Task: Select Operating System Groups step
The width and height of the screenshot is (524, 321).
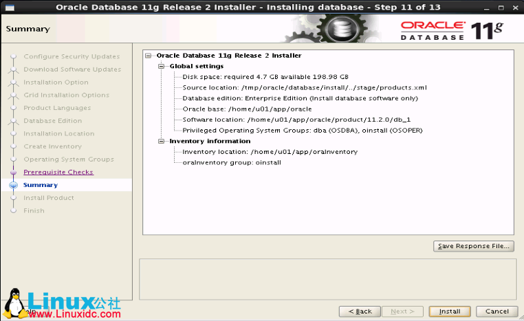Action: point(69,159)
